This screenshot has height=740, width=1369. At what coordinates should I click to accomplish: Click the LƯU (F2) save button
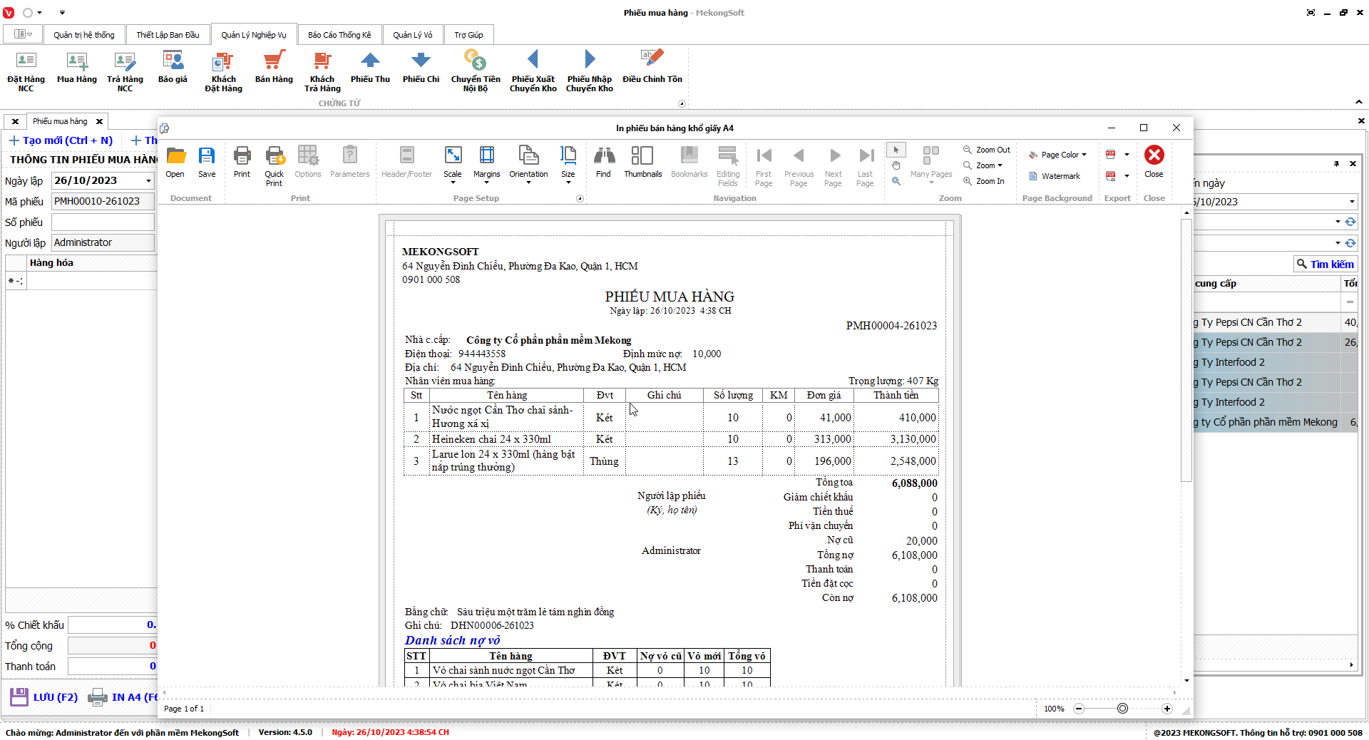click(x=44, y=697)
